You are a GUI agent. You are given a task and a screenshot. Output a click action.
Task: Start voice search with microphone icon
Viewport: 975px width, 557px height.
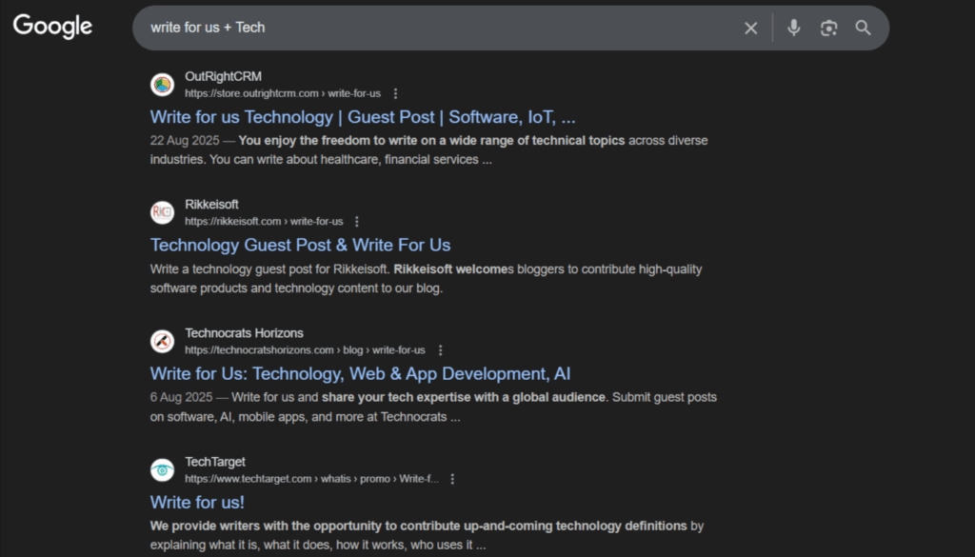793,29
